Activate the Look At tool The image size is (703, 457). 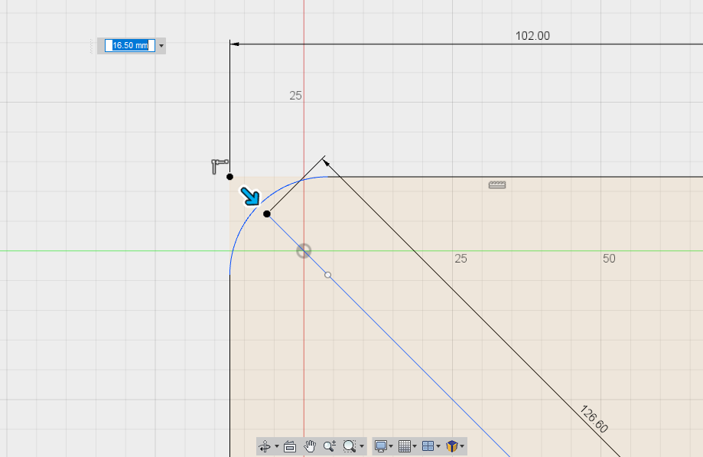tap(290, 446)
